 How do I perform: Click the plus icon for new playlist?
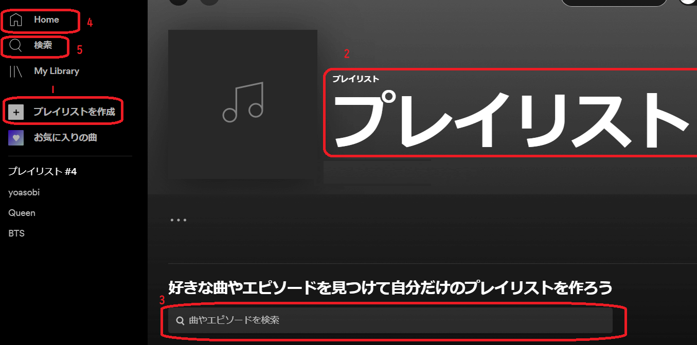coord(16,112)
